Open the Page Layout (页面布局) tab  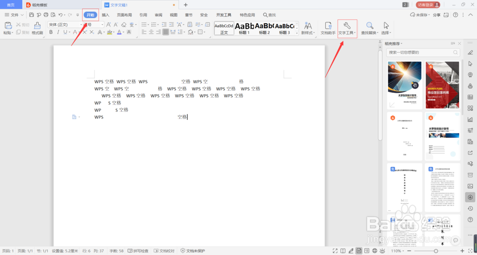[124, 15]
